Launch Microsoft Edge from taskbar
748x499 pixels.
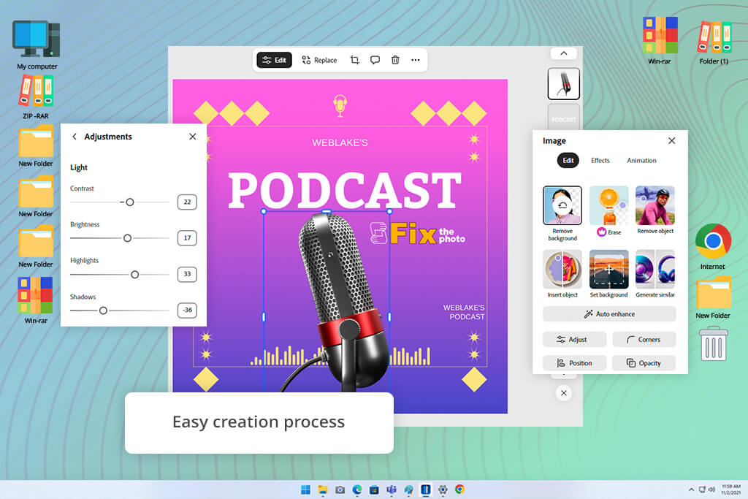pyautogui.click(x=356, y=490)
